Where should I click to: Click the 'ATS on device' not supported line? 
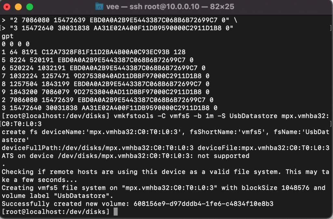coord(126,156)
